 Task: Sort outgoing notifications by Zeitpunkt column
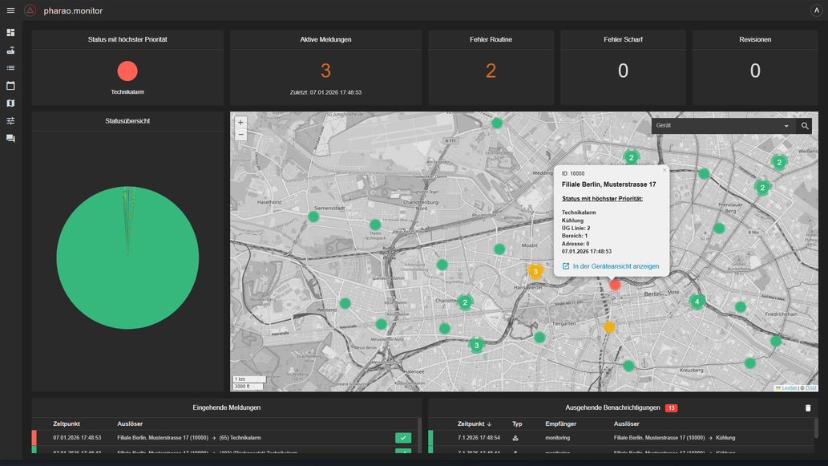(471, 423)
